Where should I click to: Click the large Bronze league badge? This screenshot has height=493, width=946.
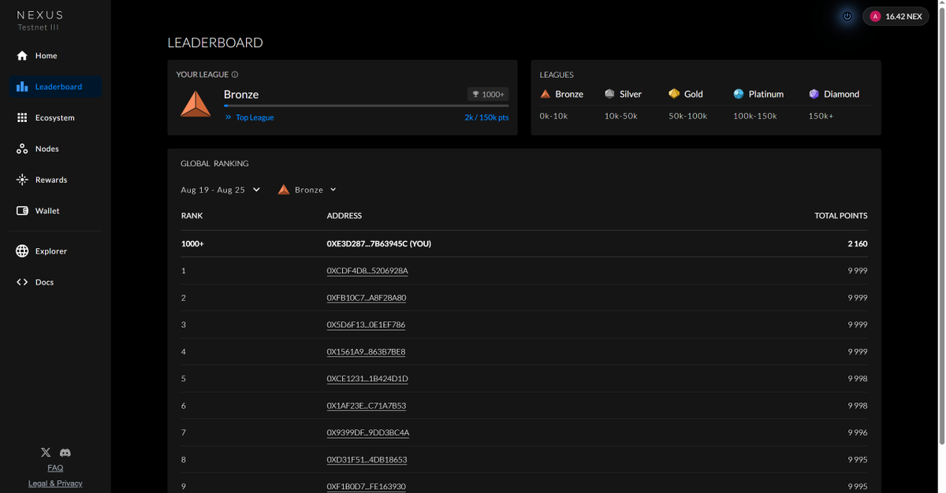pyautogui.click(x=196, y=105)
